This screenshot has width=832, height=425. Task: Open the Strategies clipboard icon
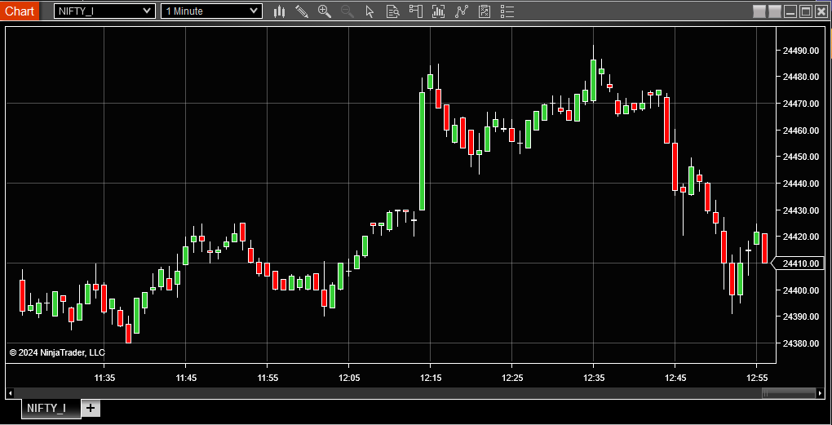[484, 11]
